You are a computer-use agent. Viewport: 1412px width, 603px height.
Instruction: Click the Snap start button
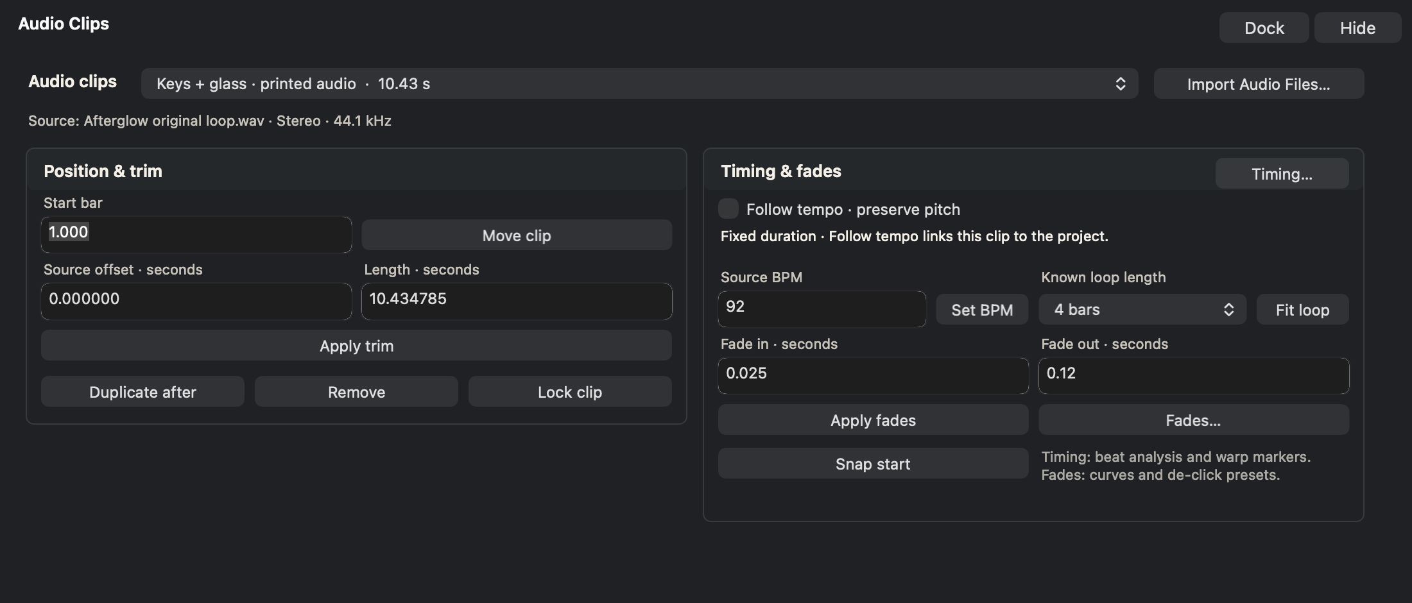(873, 463)
